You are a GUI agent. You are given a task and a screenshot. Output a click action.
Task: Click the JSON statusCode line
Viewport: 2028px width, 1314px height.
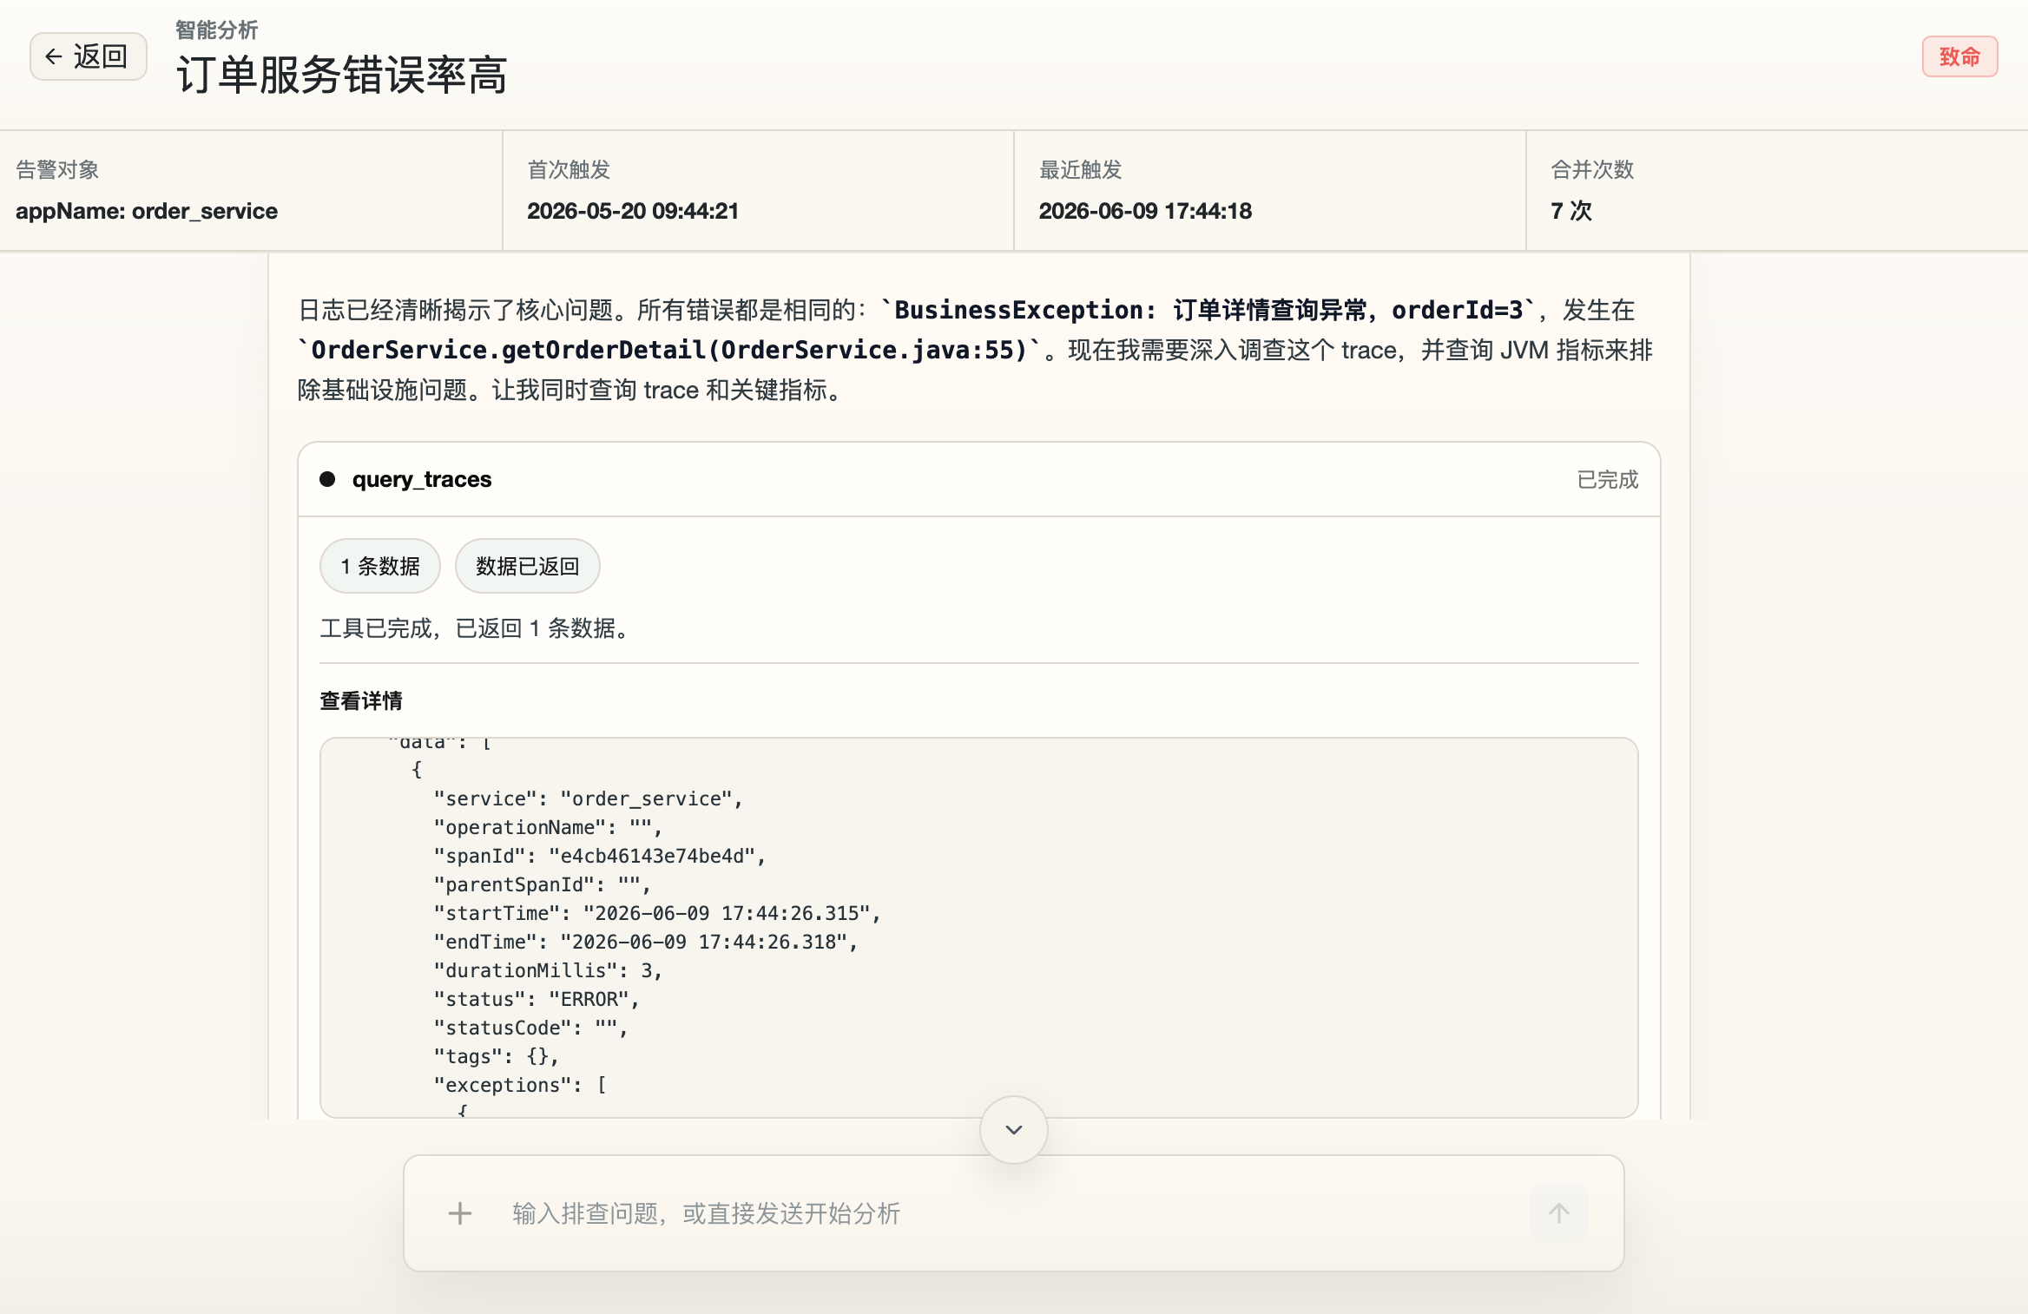point(530,1028)
